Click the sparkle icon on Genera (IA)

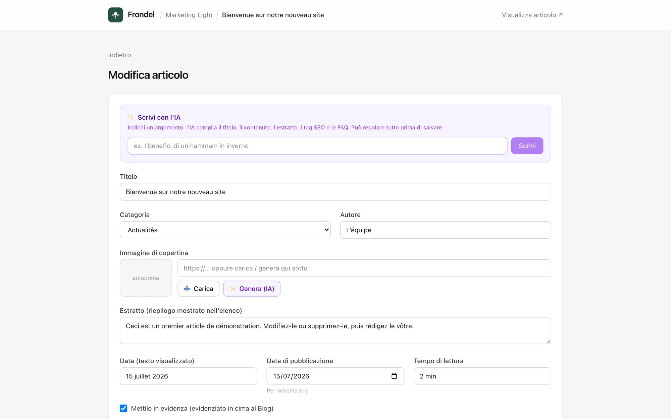click(x=232, y=289)
